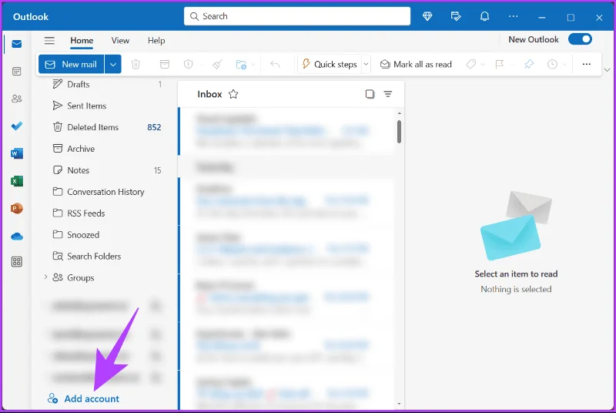Open OneDrive cloud icon
The width and height of the screenshot is (616, 413).
(16, 237)
